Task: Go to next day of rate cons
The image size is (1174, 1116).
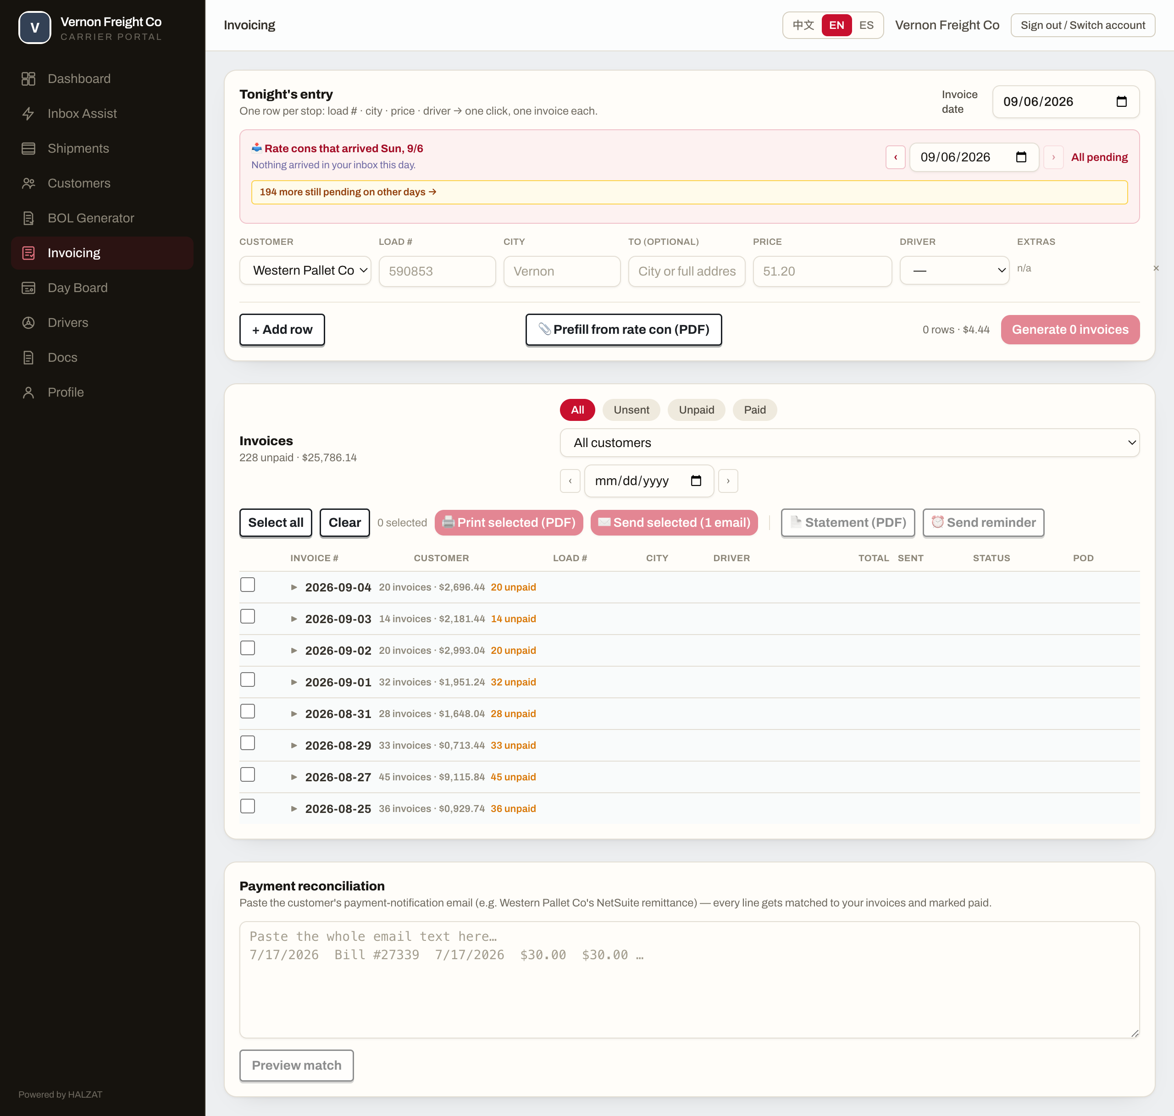Action: click(1053, 157)
